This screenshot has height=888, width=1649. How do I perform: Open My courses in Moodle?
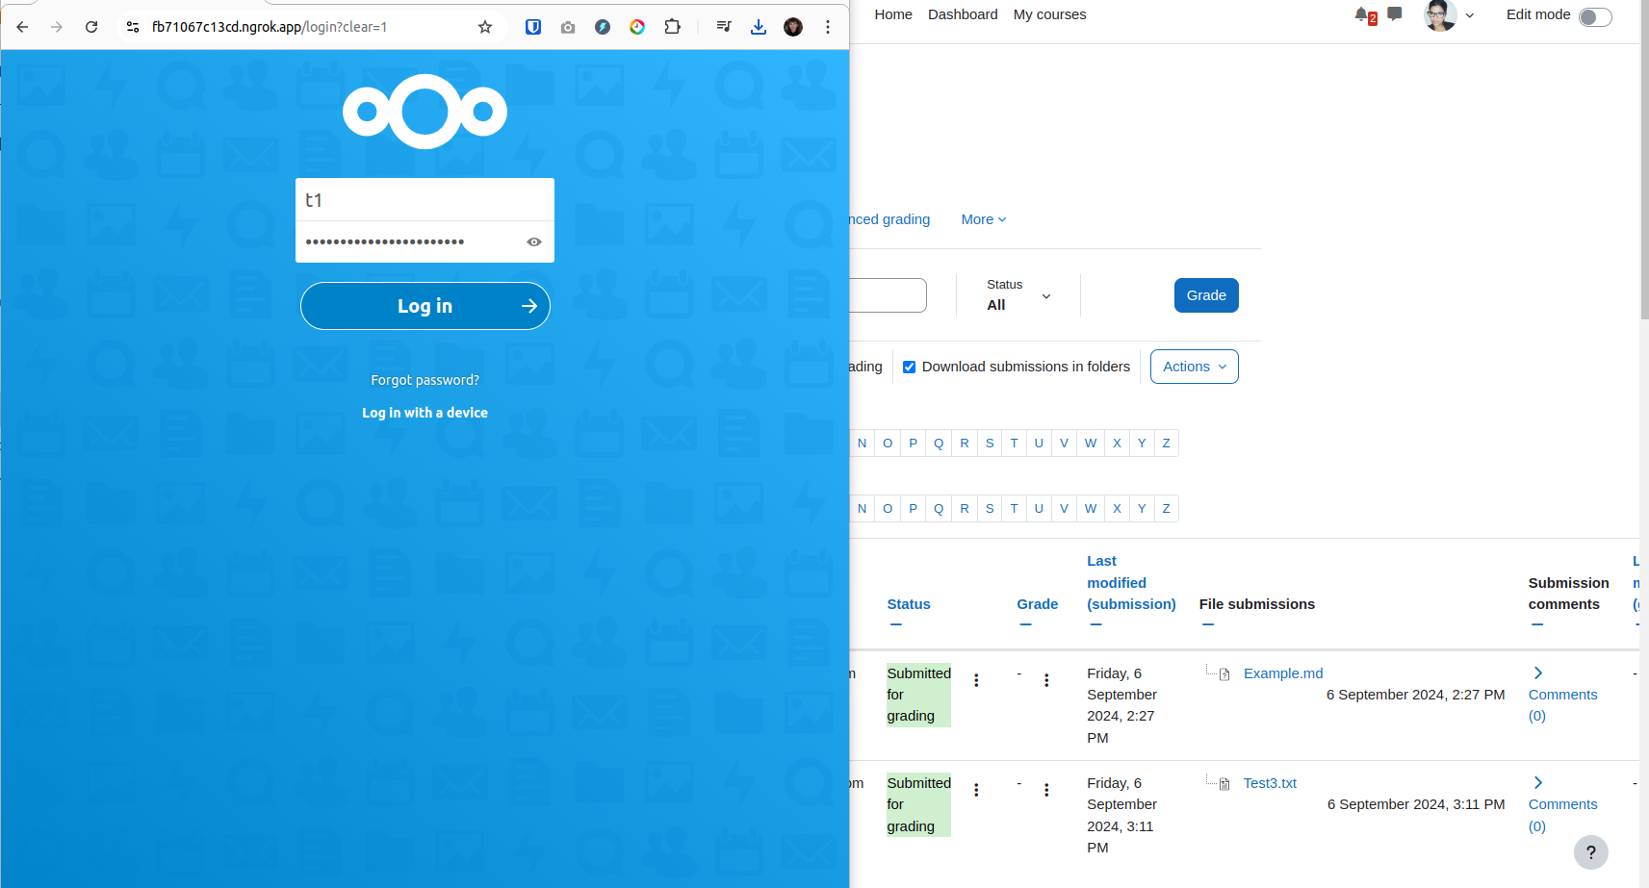click(x=1049, y=14)
